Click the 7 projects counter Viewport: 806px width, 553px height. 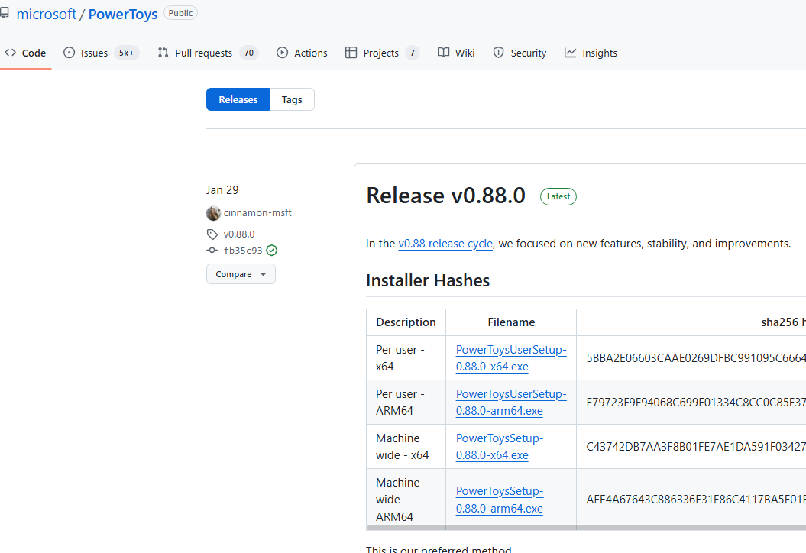pyautogui.click(x=413, y=53)
